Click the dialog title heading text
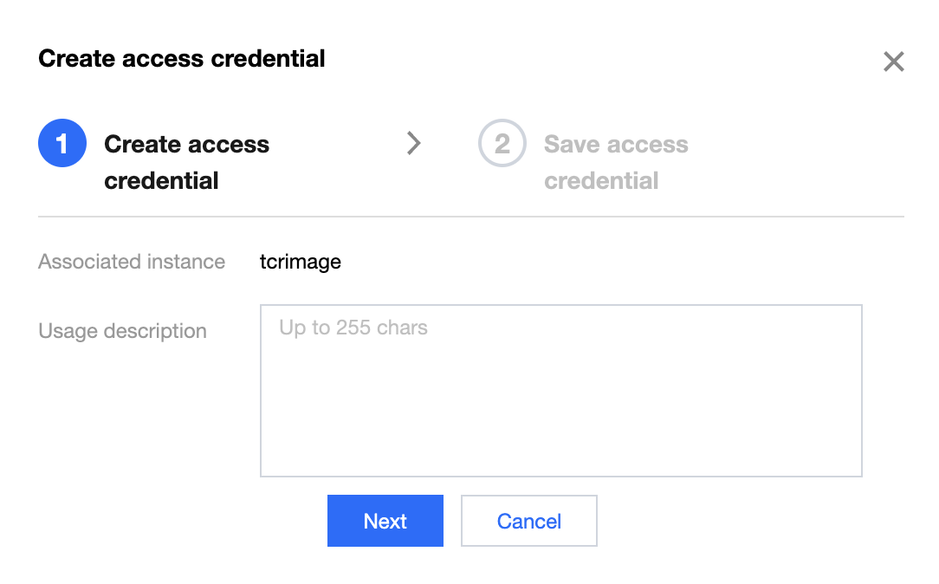Viewport: 939px width, 584px height. click(x=182, y=59)
